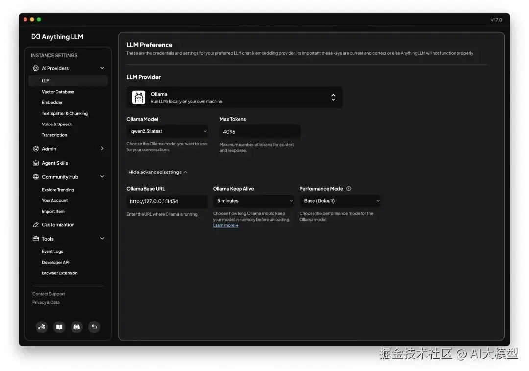529x371 pixels.
Task: Open Developer API under Tools
Action: click(x=55, y=262)
